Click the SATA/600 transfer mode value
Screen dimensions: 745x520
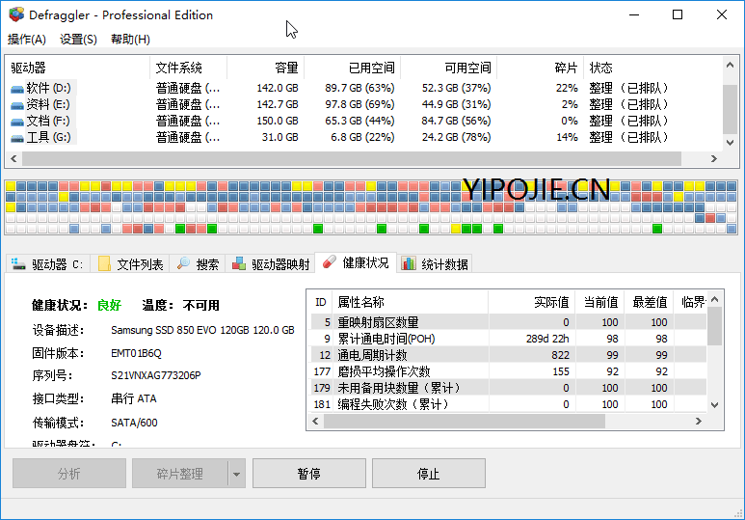(x=134, y=423)
